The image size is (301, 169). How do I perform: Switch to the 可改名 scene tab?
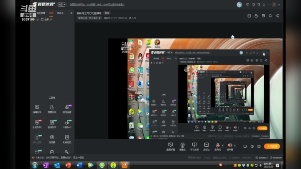point(60,13)
